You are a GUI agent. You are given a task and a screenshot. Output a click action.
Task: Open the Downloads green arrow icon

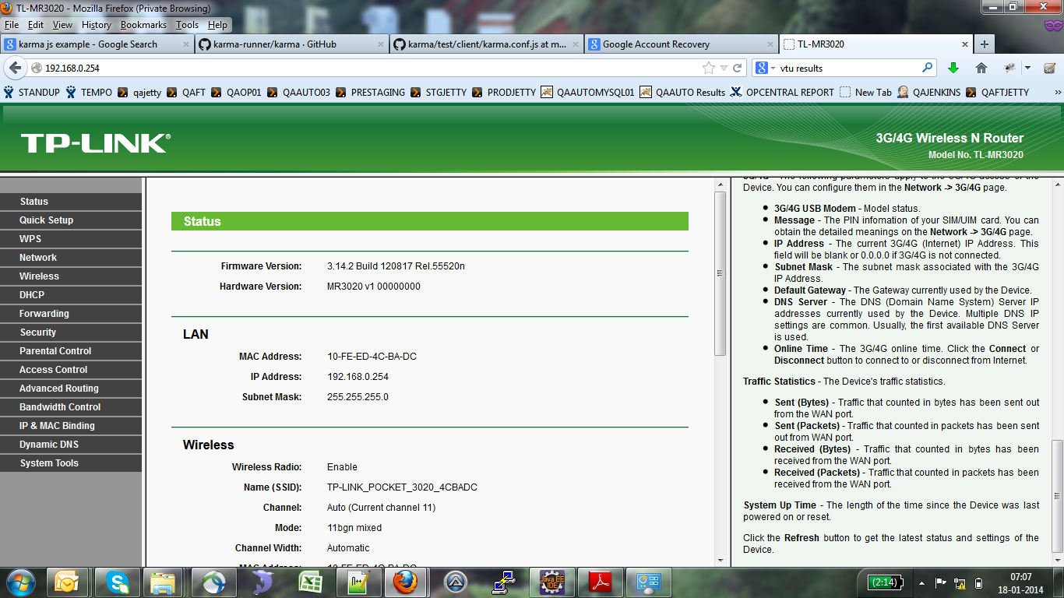tap(953, 68)
